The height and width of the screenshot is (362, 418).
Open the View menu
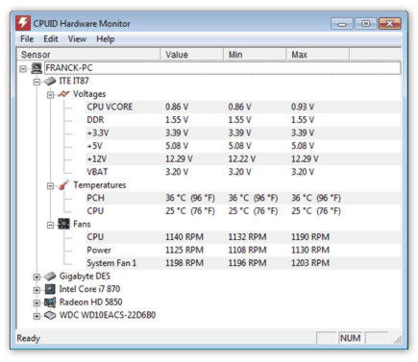(77, 39)
